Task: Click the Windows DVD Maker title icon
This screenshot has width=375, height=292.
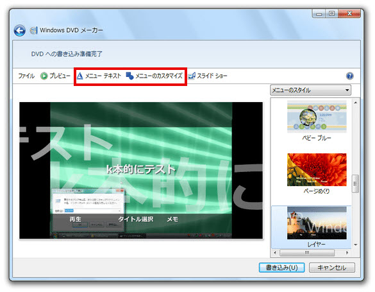Action: tap(34, 30)
